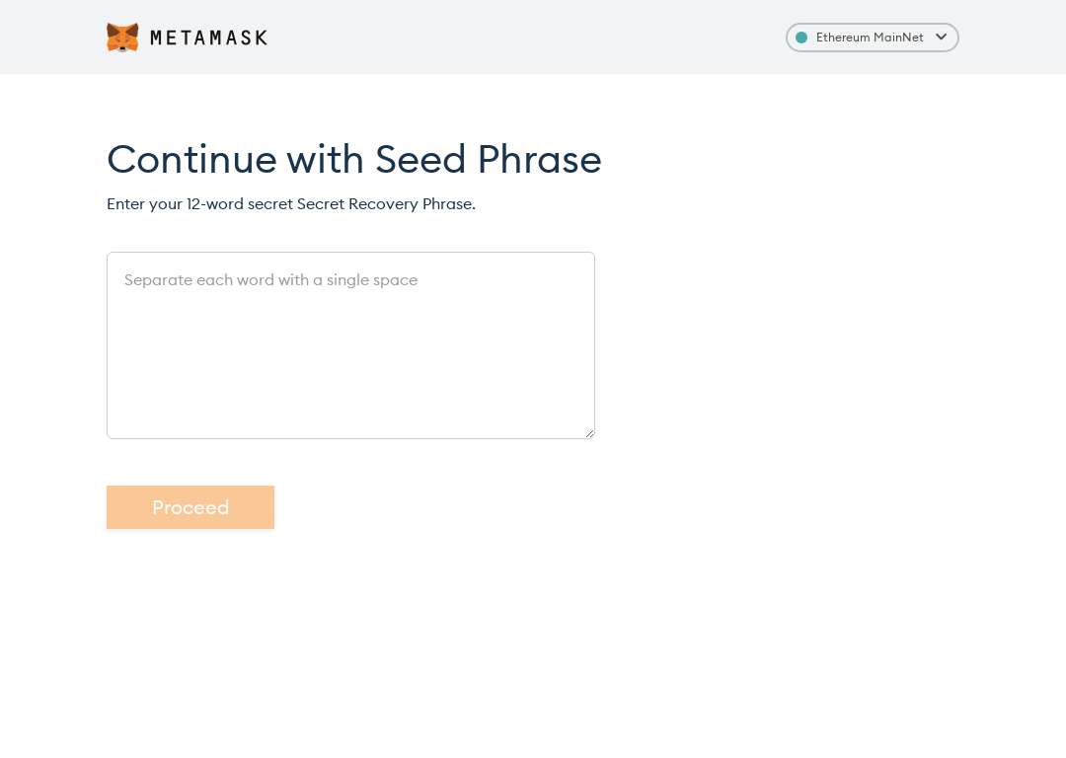
Task: Click the Proceed button
Action: pos(190,507)
